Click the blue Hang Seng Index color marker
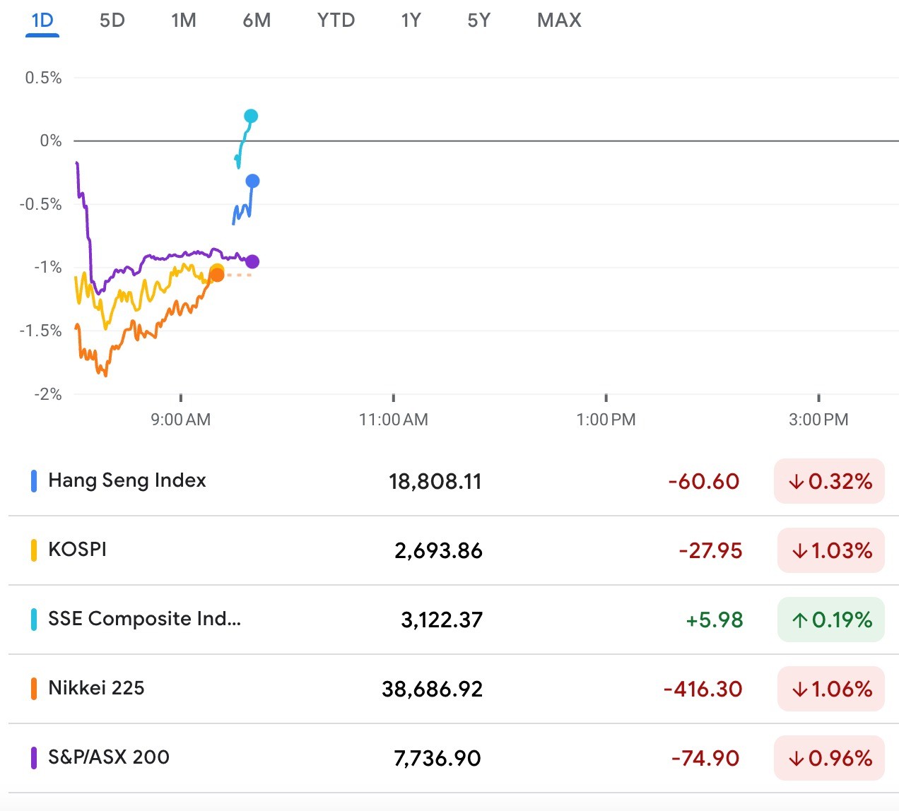The image size is (899, 811). pos(33,481)
